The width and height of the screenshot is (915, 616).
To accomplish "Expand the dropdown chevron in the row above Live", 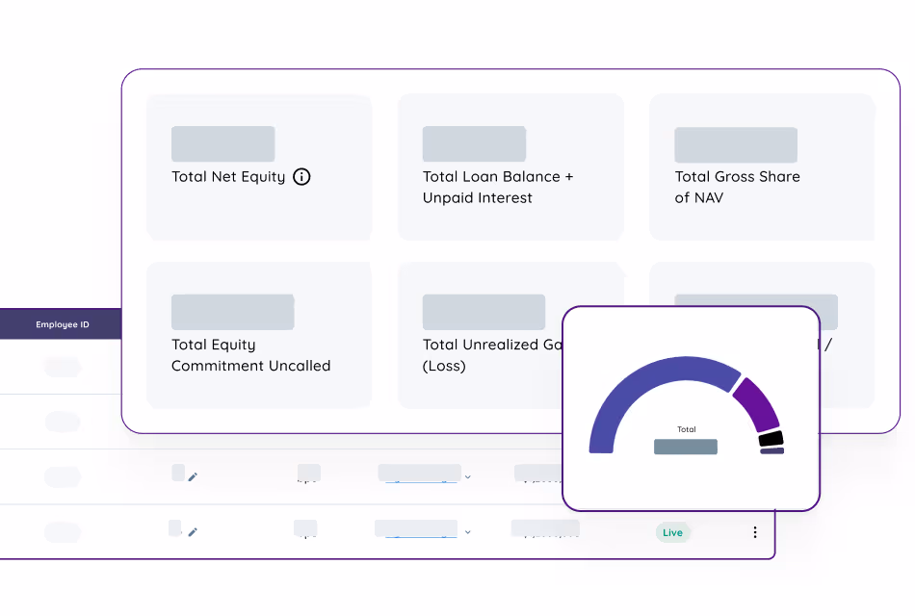I will (x=467, y=477).
